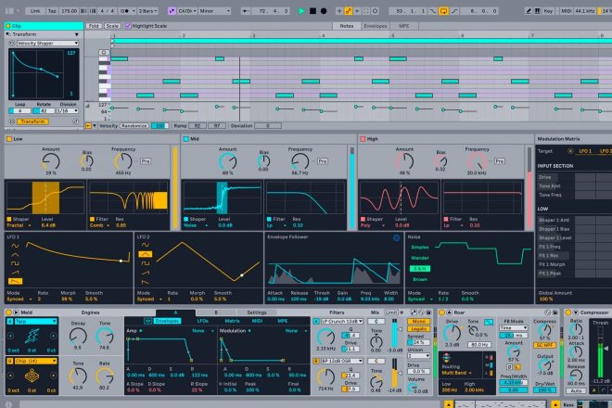Open the Settings tab in Meld

(257, 312)
